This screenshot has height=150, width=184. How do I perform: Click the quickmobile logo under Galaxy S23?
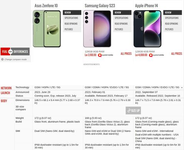105,55
